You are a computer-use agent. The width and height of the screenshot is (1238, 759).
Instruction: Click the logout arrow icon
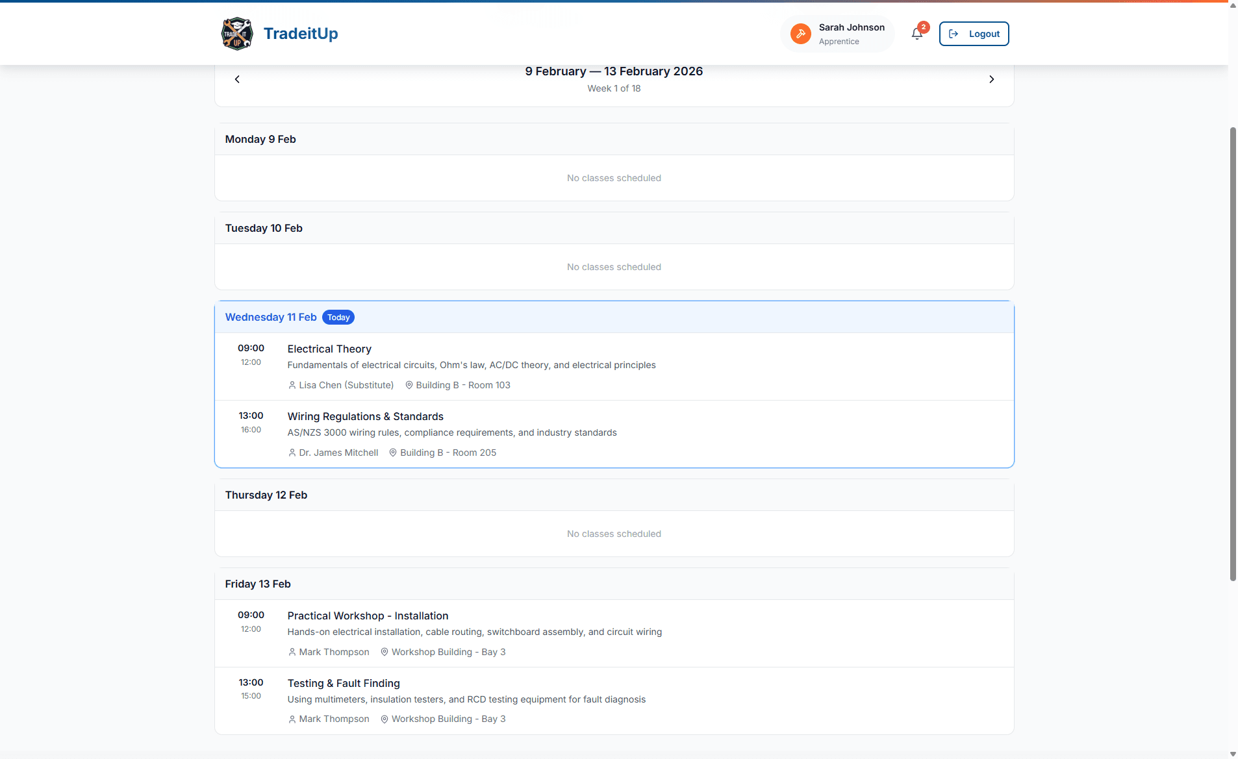click(952, 34)
